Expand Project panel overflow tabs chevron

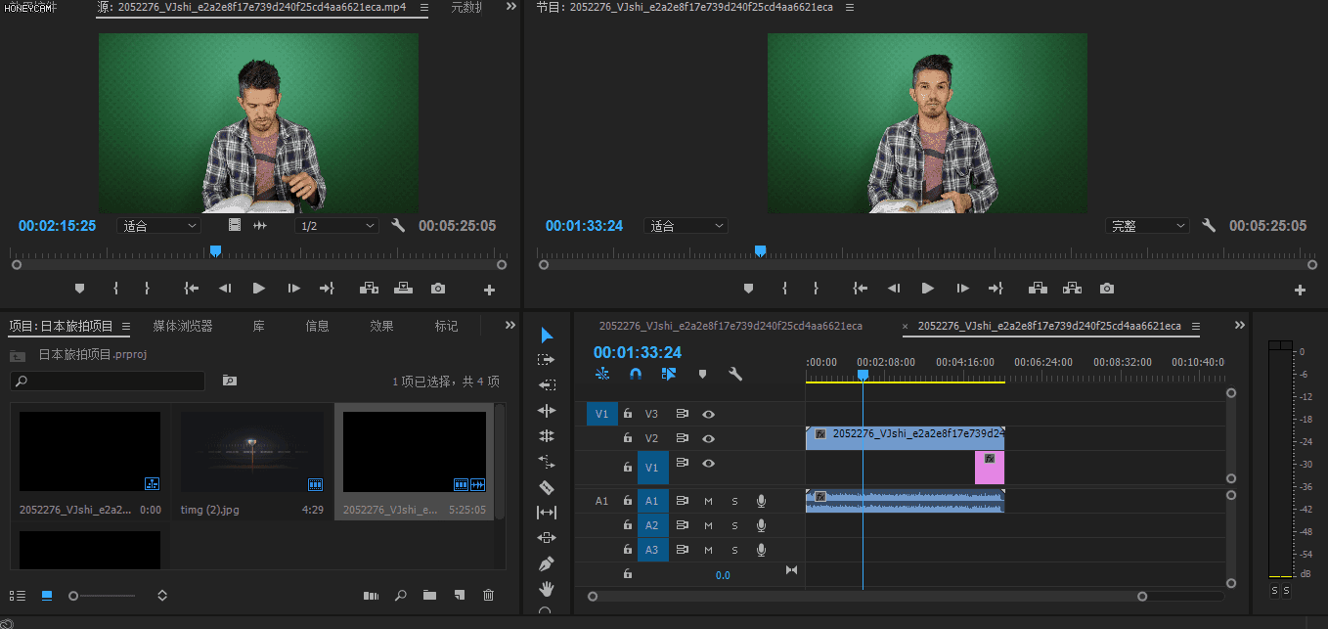point(509,326)
